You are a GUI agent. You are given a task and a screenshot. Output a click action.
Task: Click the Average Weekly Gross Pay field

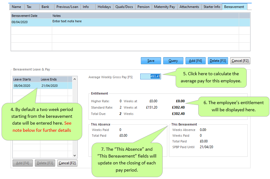pyautogui.click(x=151, y=77)
